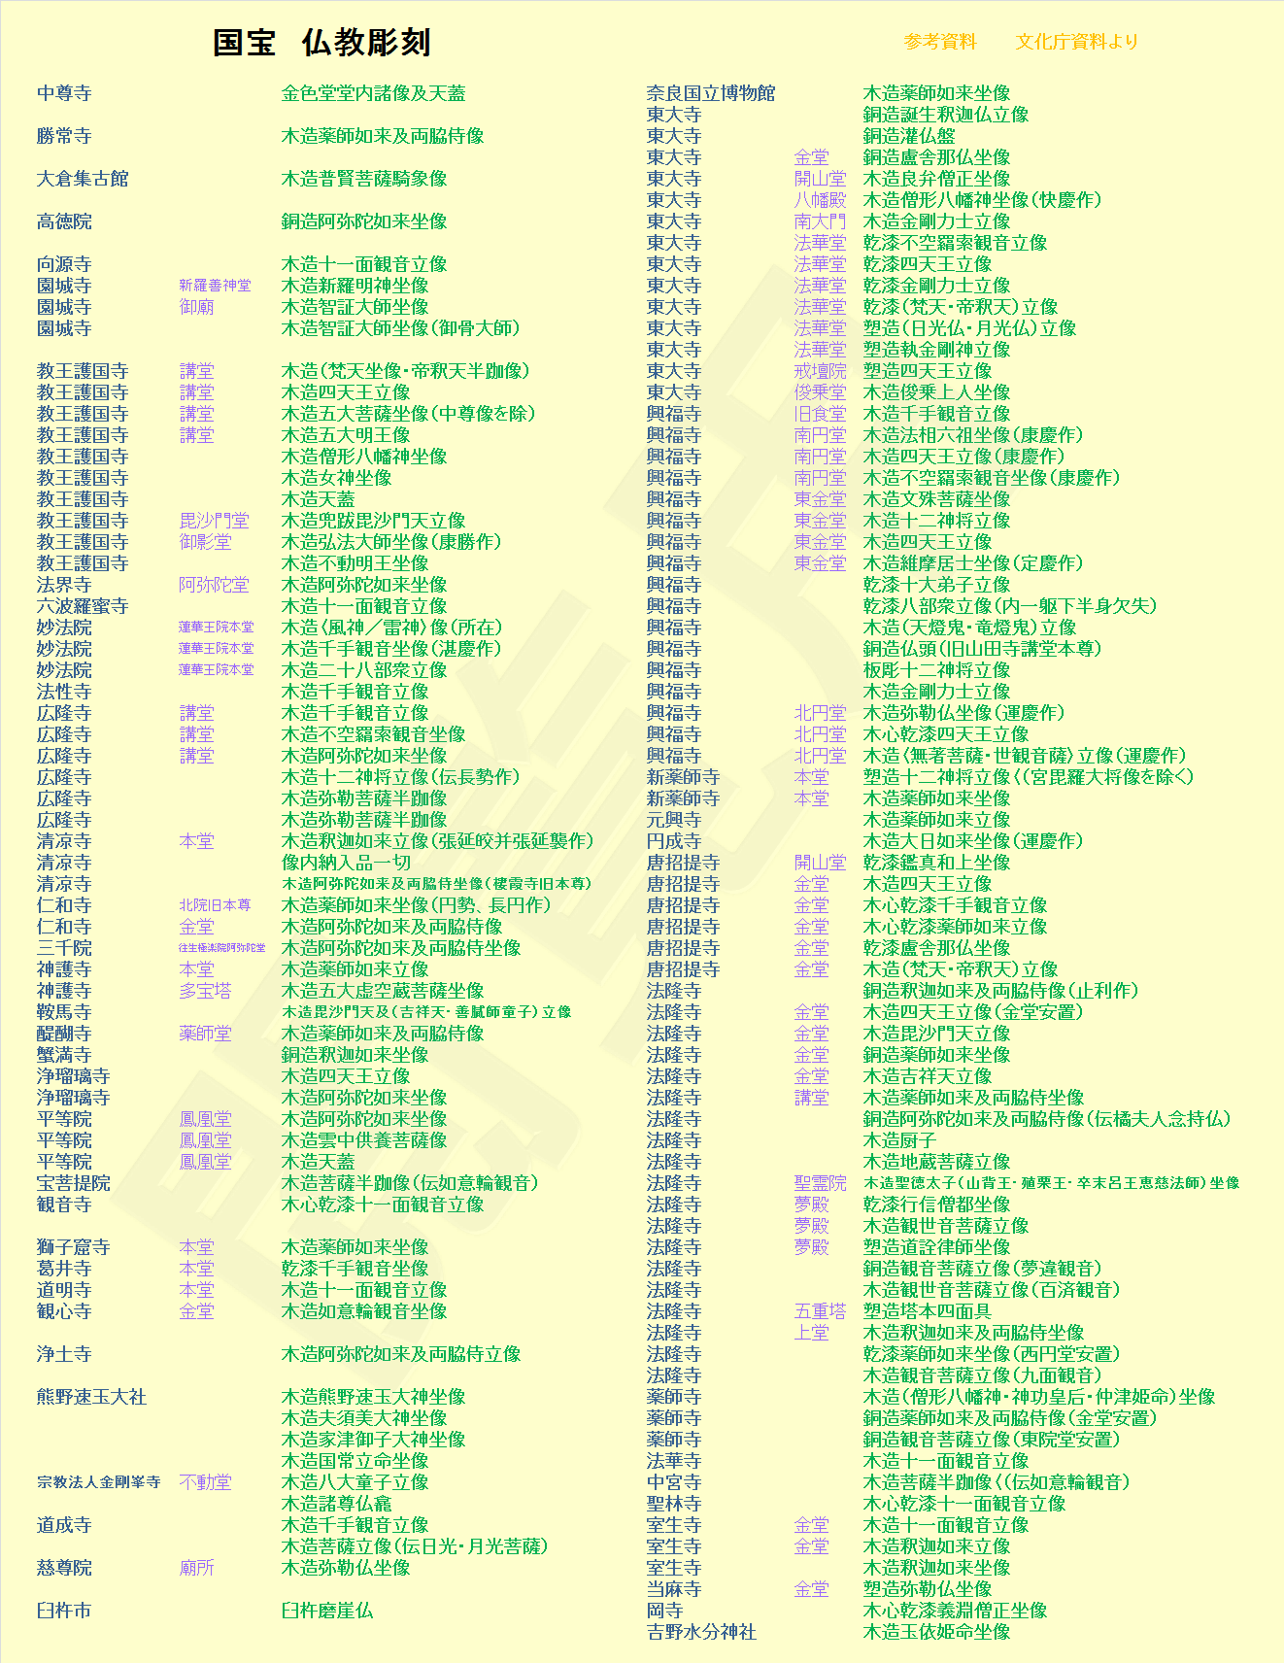Select the entry 木造普賢菩薩騎象像
Screen dimensions: 1284x1663
pos(364,179)
